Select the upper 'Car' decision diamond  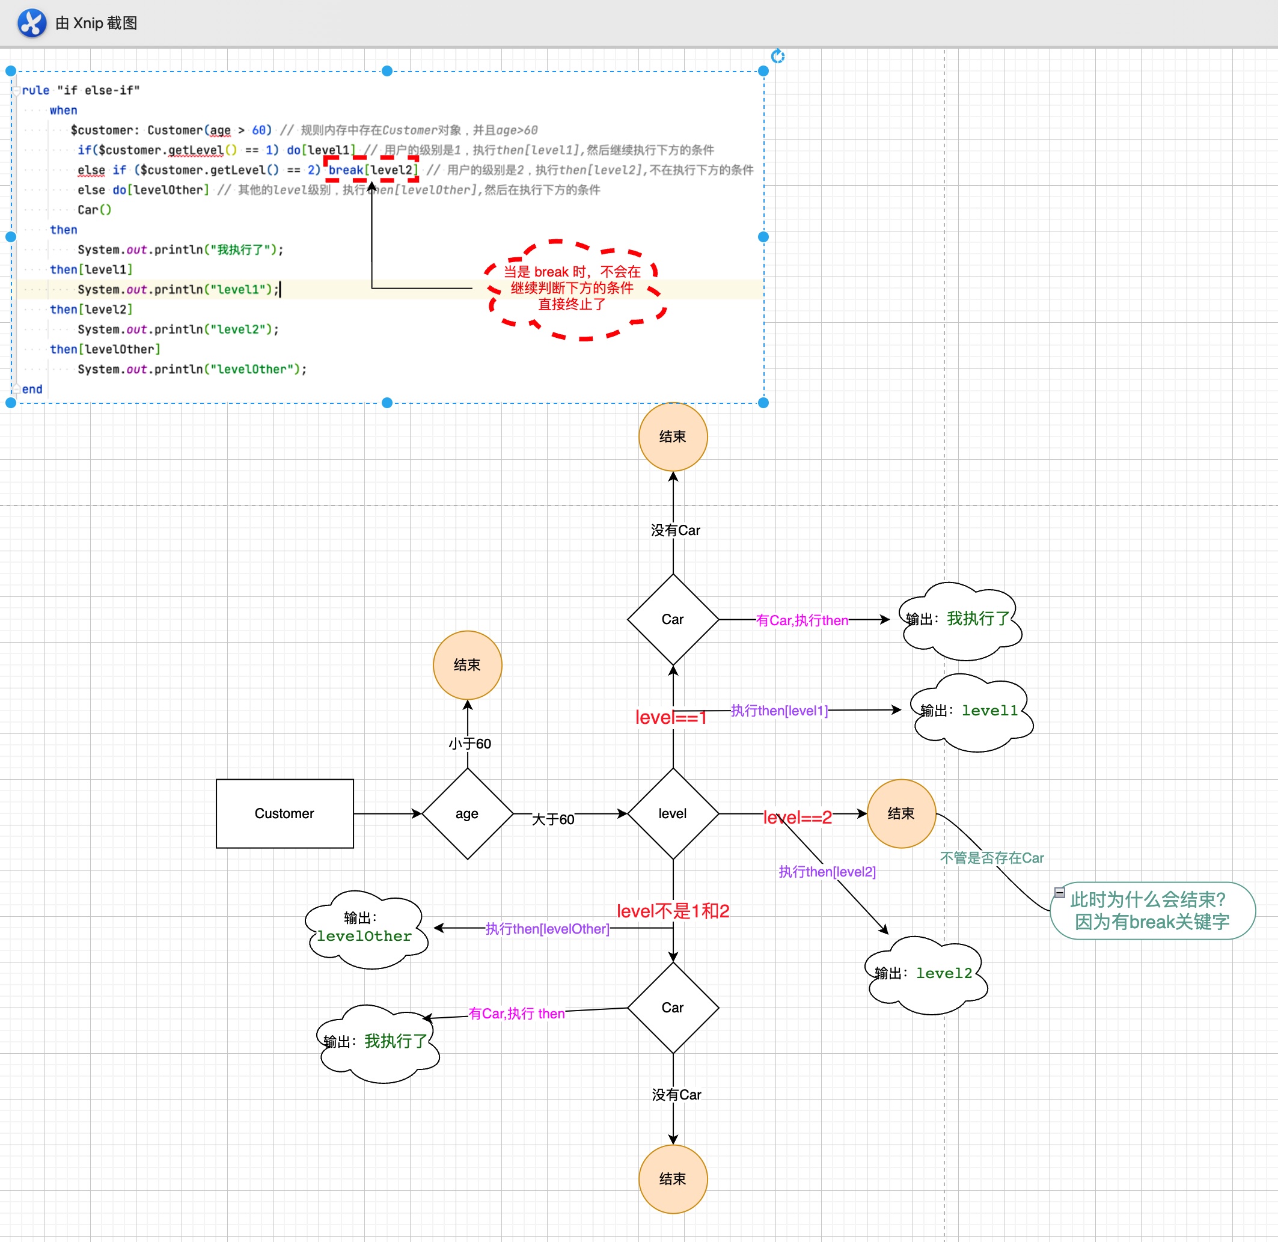click(x=673, y=619)
